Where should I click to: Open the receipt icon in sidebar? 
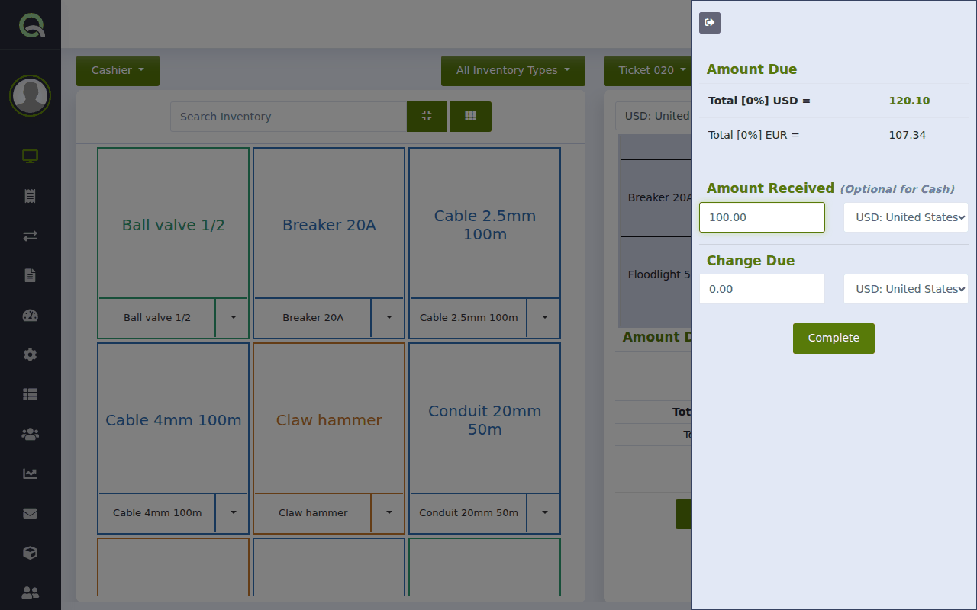click(x=31, y=196)
